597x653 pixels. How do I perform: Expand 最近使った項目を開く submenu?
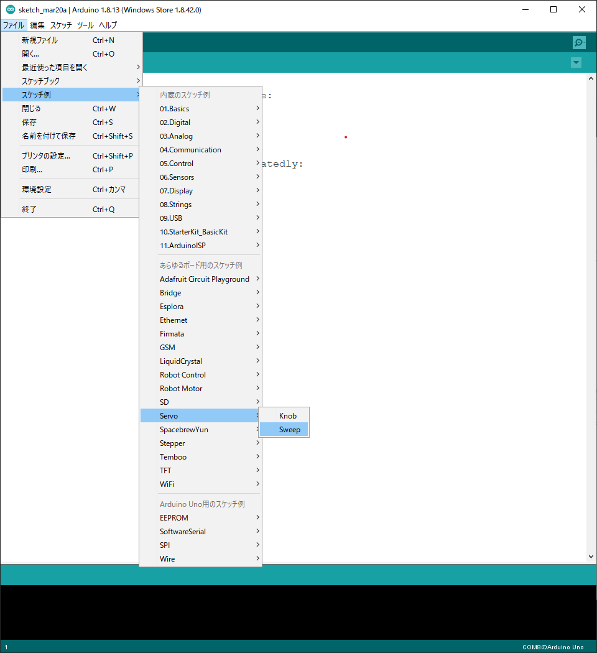pyautogui.click(x=72, y=67)
